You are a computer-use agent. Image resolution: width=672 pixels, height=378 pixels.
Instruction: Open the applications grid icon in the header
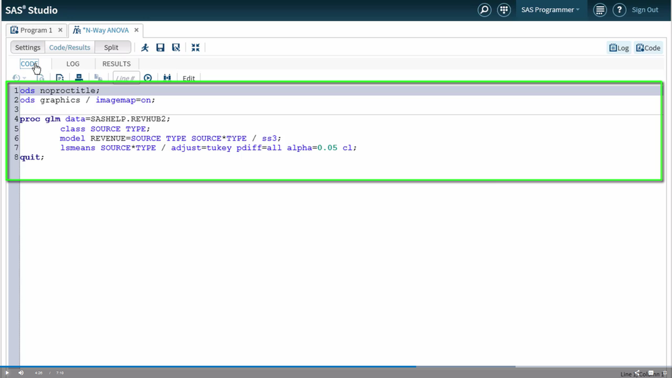[504, 10]
